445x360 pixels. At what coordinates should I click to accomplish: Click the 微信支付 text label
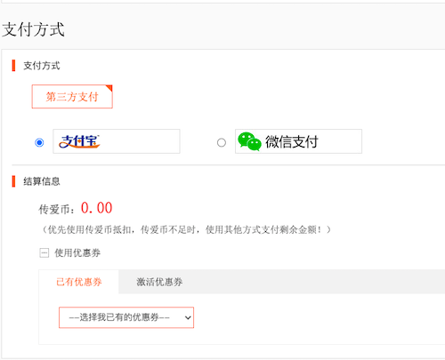pos(292,141)
